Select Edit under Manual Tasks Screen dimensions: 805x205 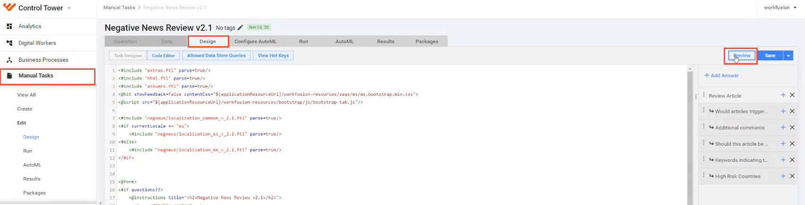22,123
